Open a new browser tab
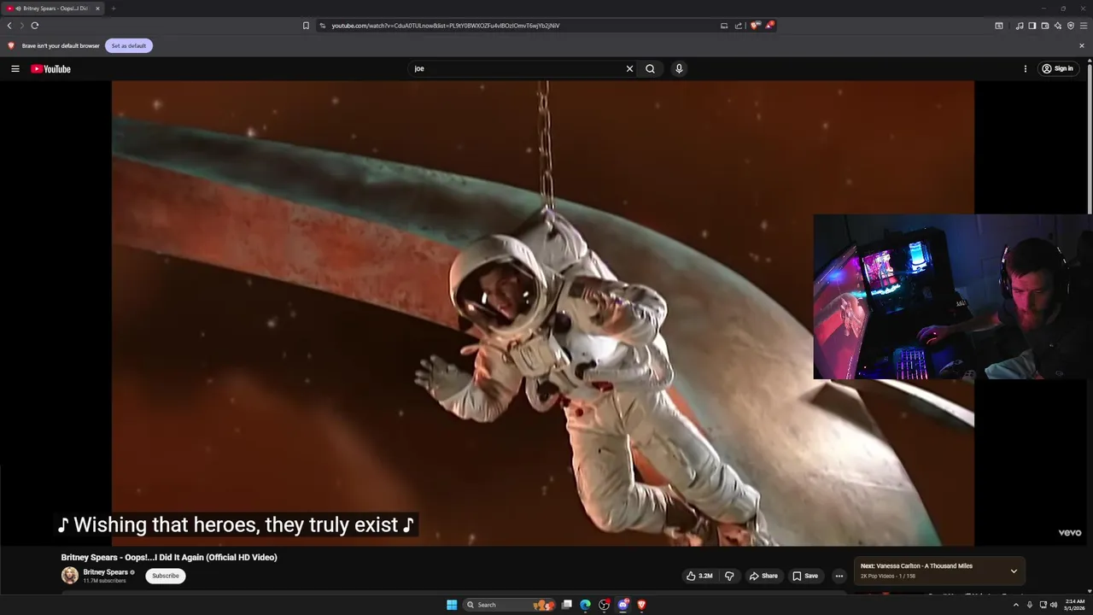This screenshot has width=1093, height=615. (113, 9)
